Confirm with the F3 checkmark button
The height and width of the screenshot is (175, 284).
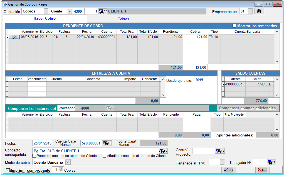point(229,170)
